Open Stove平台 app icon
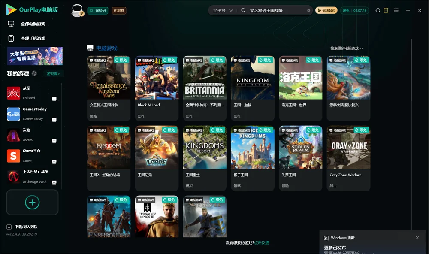Image resolution: width=429 pixels, height=254 pixels. (13, 156)
